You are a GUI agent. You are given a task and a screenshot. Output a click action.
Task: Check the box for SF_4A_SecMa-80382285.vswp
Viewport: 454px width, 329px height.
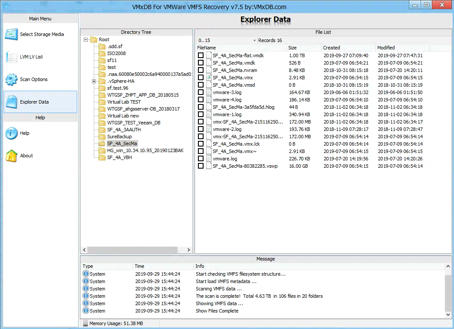click(201, 166)
